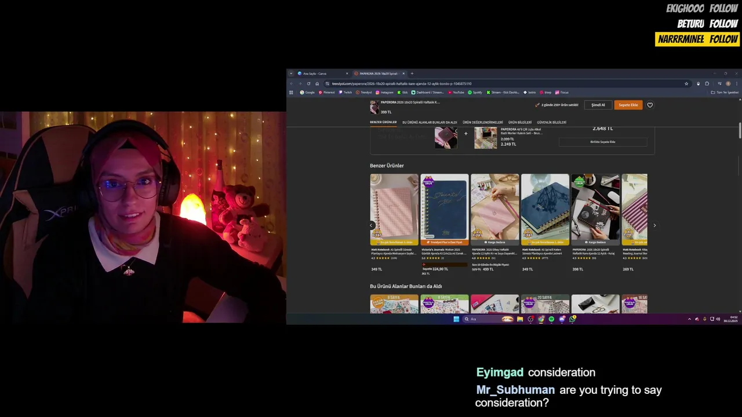
Task: Open Spotify from the taskbar
Action: click(551, 319)
